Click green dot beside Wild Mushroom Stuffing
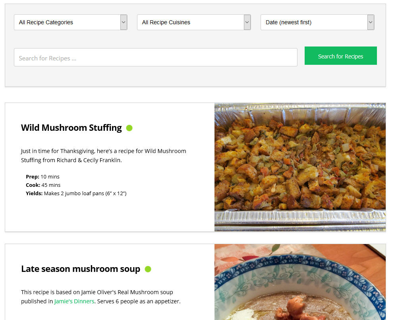This screenshot has width=396, height=320. (x=129, y=128)
